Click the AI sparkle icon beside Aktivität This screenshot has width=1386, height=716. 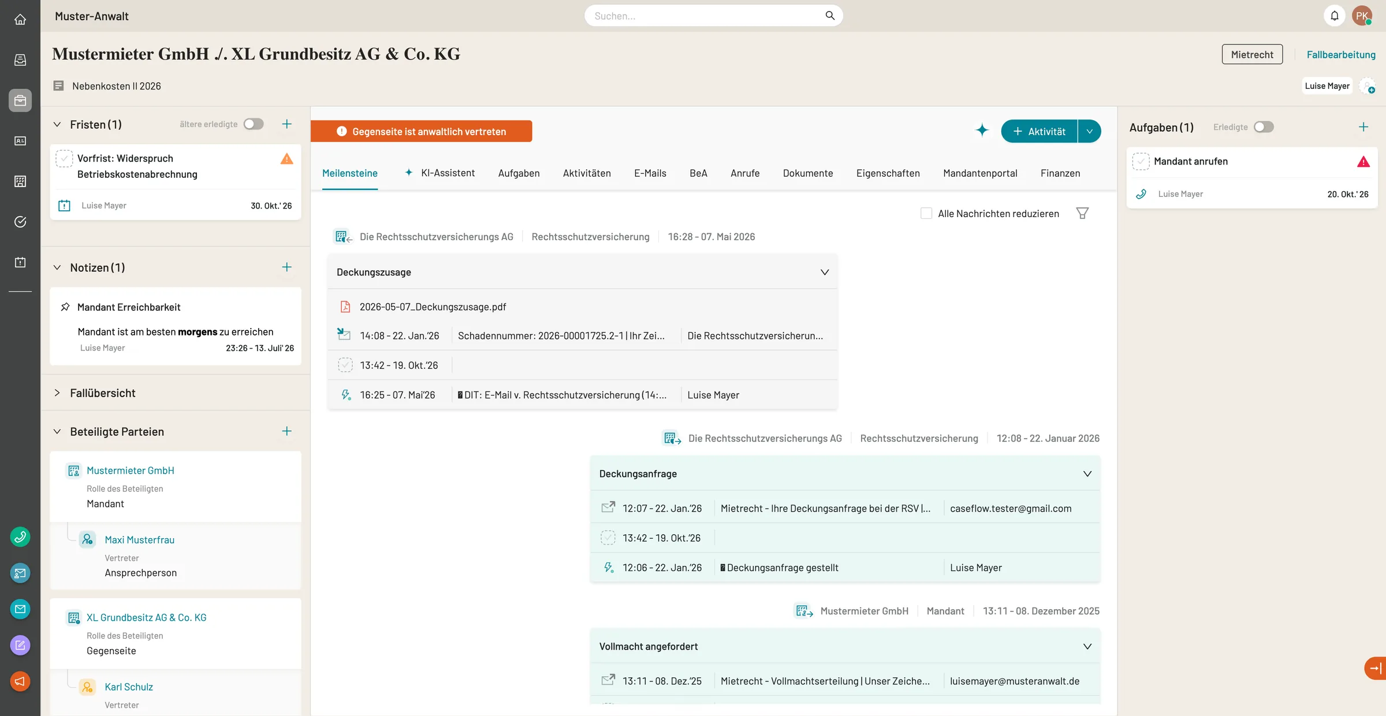click(x=982, y=130)
